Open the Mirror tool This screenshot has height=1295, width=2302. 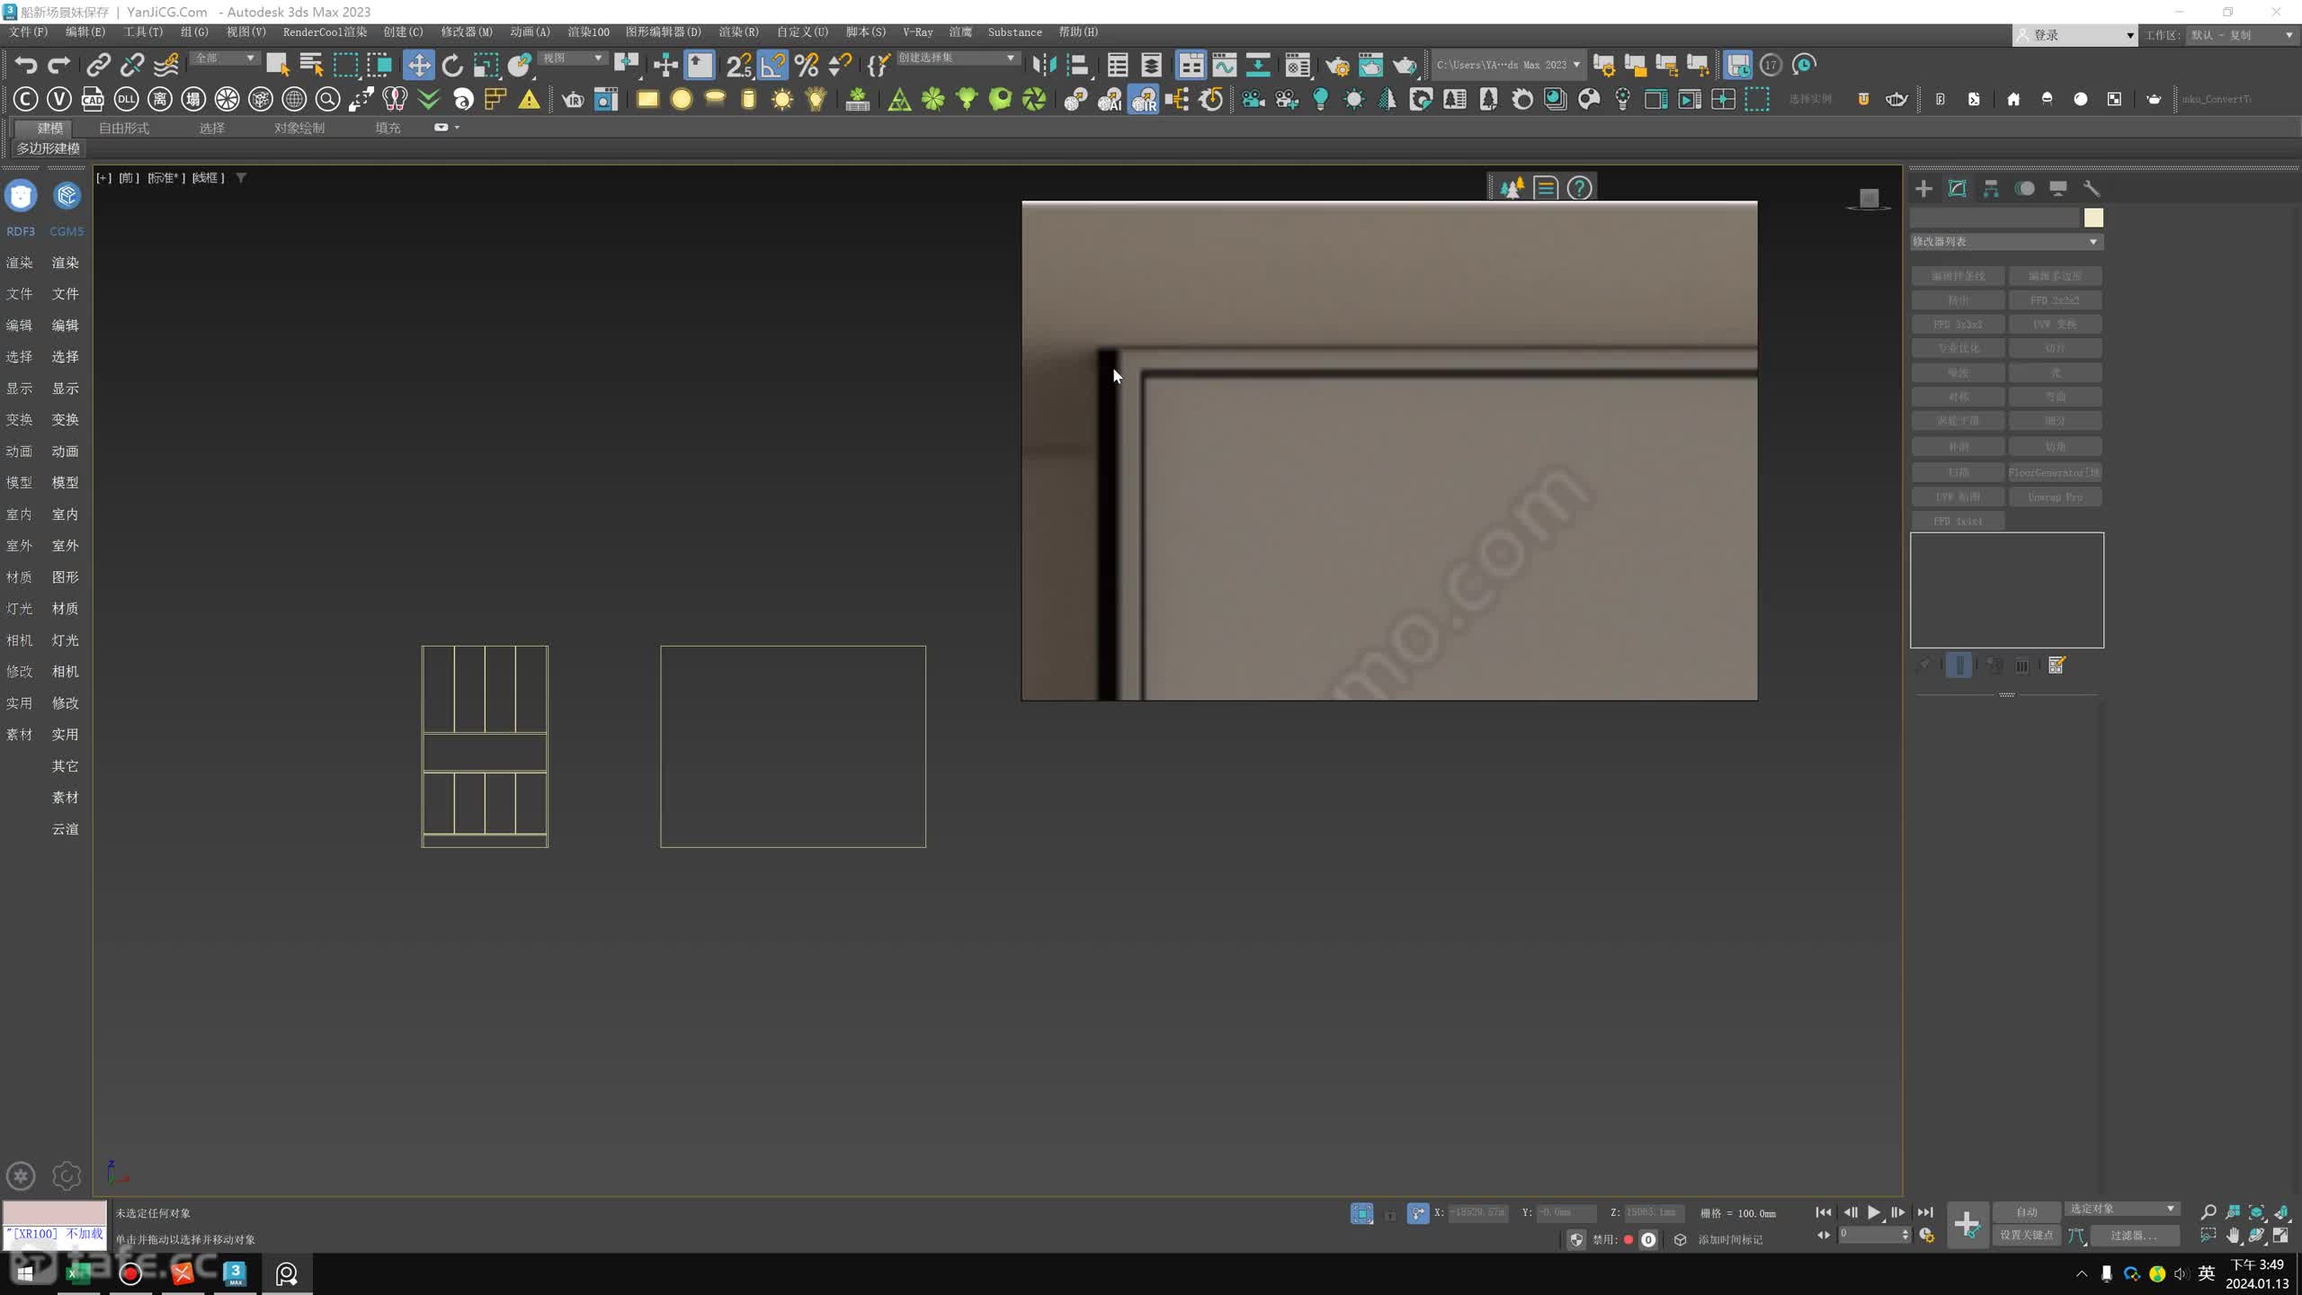1044,65
